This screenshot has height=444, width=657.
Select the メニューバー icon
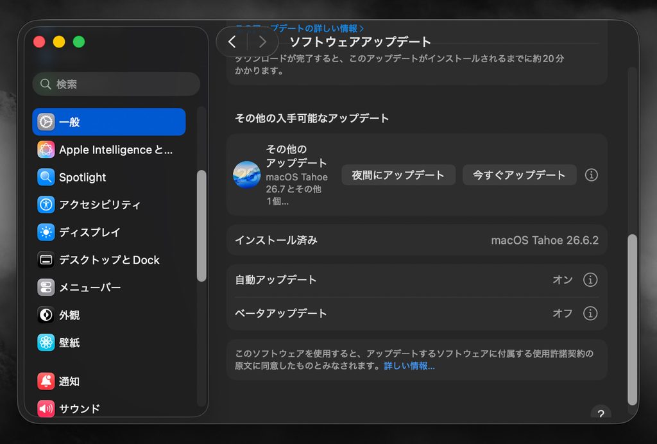coord(46,287)
